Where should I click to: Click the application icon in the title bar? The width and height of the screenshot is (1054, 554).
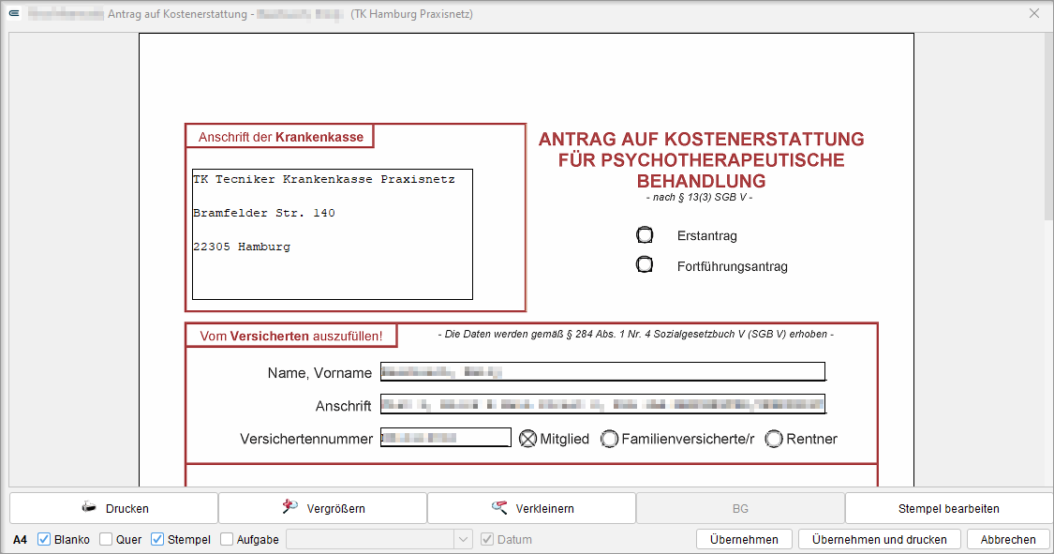(x=14, y=13)
